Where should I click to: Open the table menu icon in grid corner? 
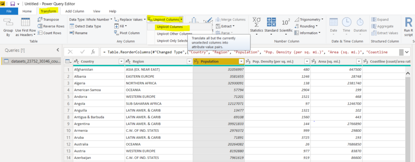point(68,61)
